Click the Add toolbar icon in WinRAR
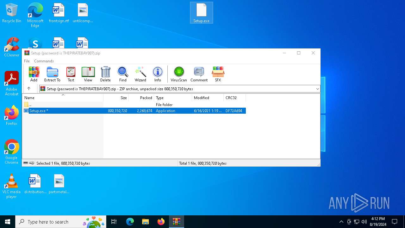 pyautogui.click(x=34, y=74)
